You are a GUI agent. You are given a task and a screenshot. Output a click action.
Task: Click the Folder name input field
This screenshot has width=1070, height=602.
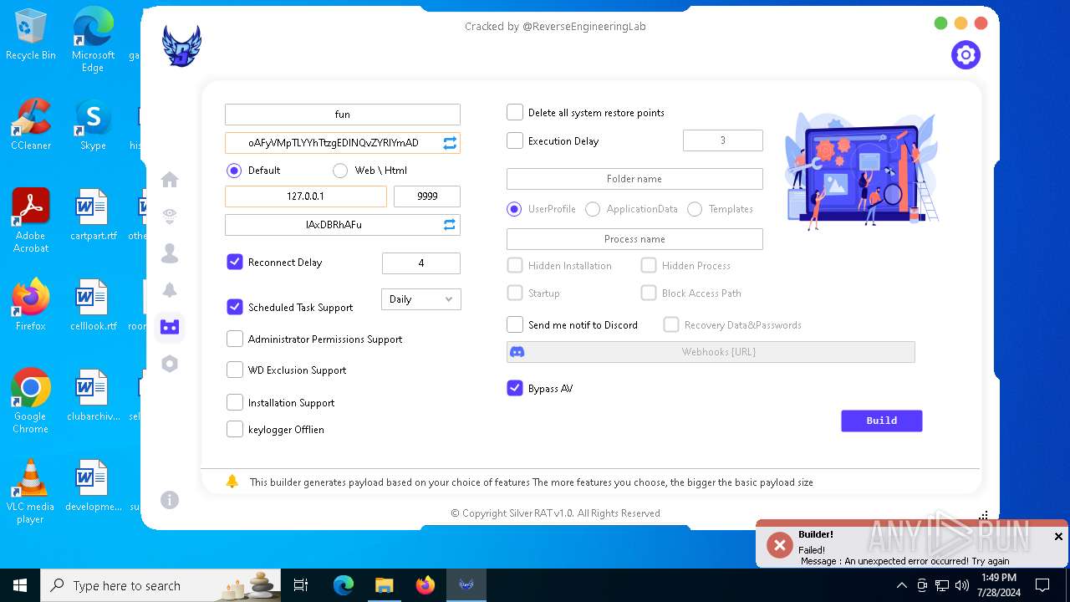point(634,179)
